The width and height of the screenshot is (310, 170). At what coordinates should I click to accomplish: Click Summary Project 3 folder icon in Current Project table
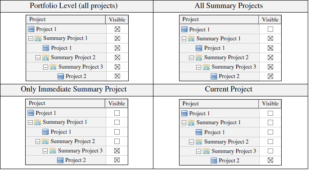206,151
